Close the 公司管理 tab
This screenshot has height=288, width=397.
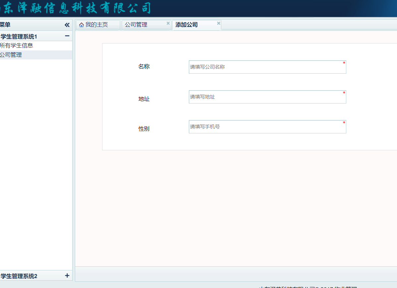coord(168,23)
